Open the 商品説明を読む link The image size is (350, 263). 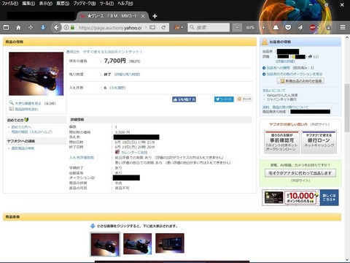[26, 109]
